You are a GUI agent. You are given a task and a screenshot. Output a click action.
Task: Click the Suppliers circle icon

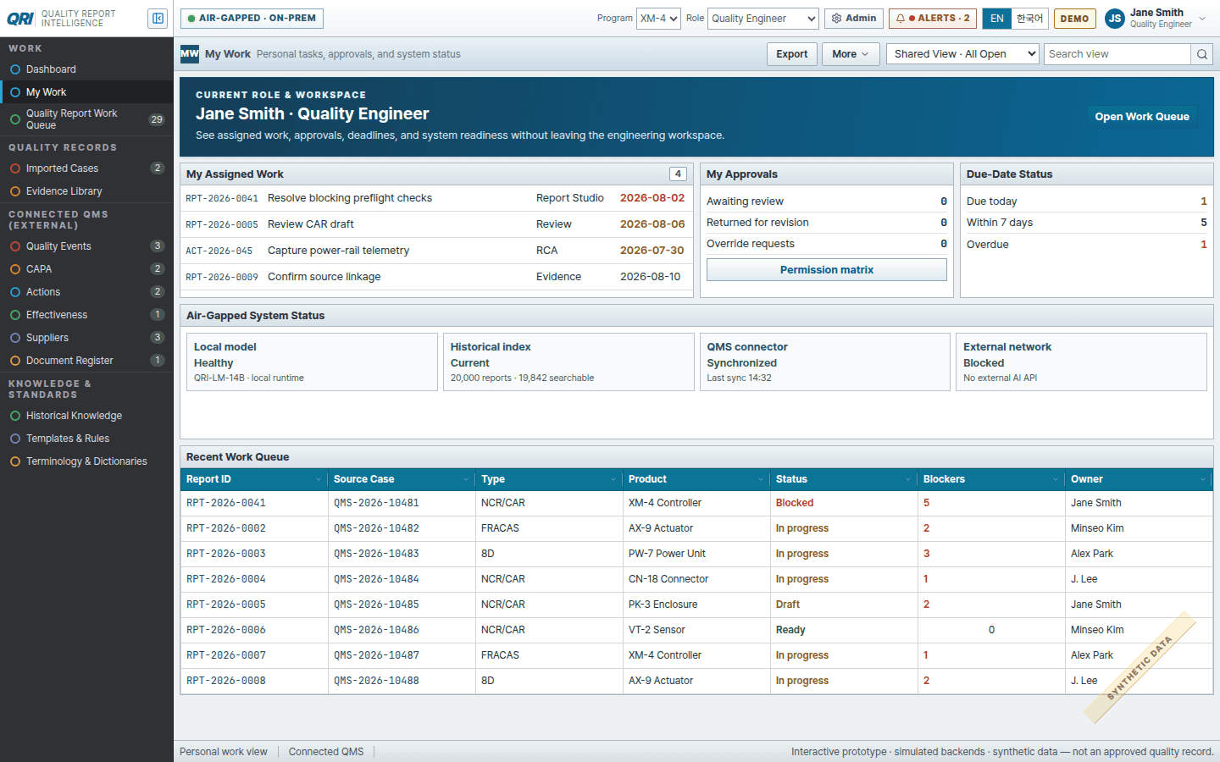[x=15, y=338]
